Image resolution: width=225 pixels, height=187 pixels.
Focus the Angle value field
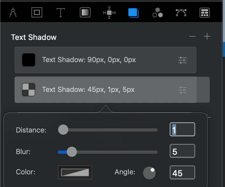[x=182, y=173]
